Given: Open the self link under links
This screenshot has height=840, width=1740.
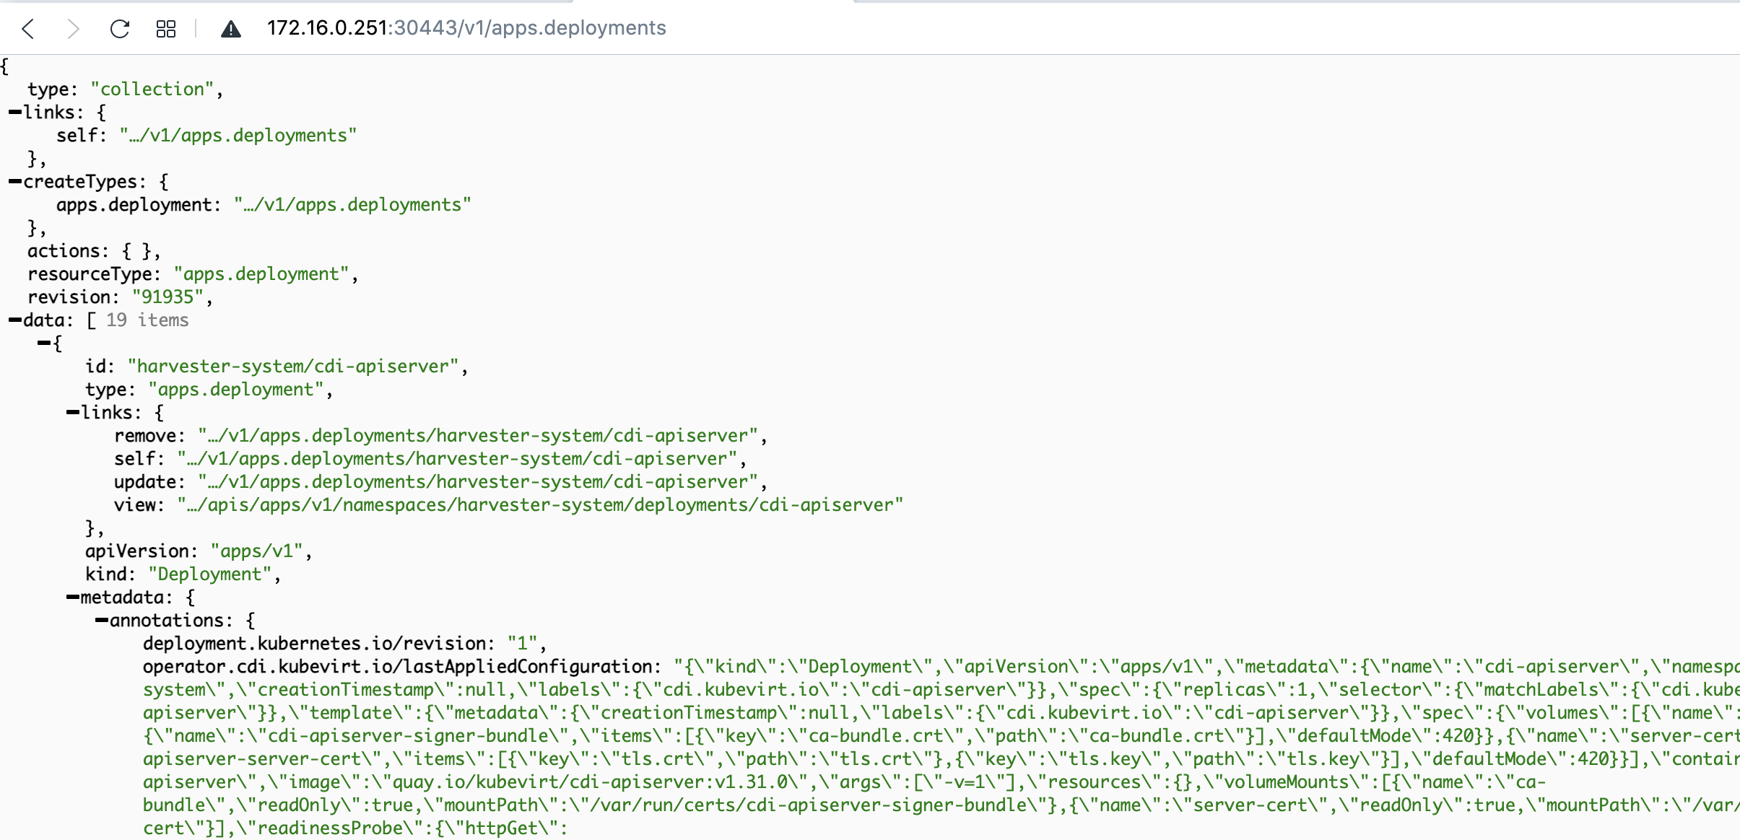Looking at the screenshot, I should 237,135.
